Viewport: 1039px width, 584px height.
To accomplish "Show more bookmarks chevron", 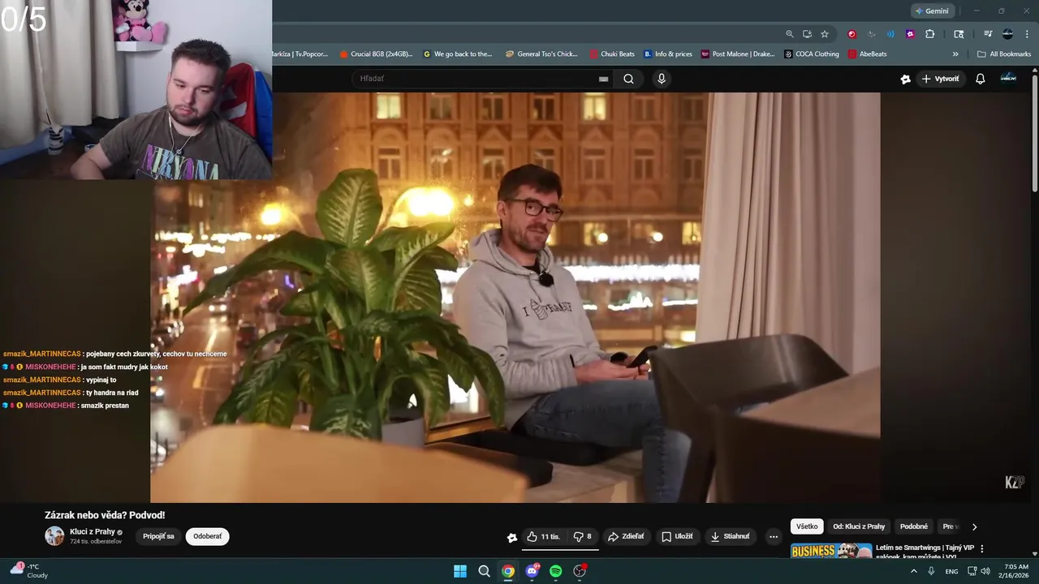I will pyautogui.click(x=955, y=54).
